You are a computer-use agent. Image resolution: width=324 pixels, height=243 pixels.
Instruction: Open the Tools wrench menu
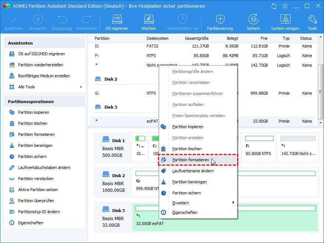click(x=312, y=22)
